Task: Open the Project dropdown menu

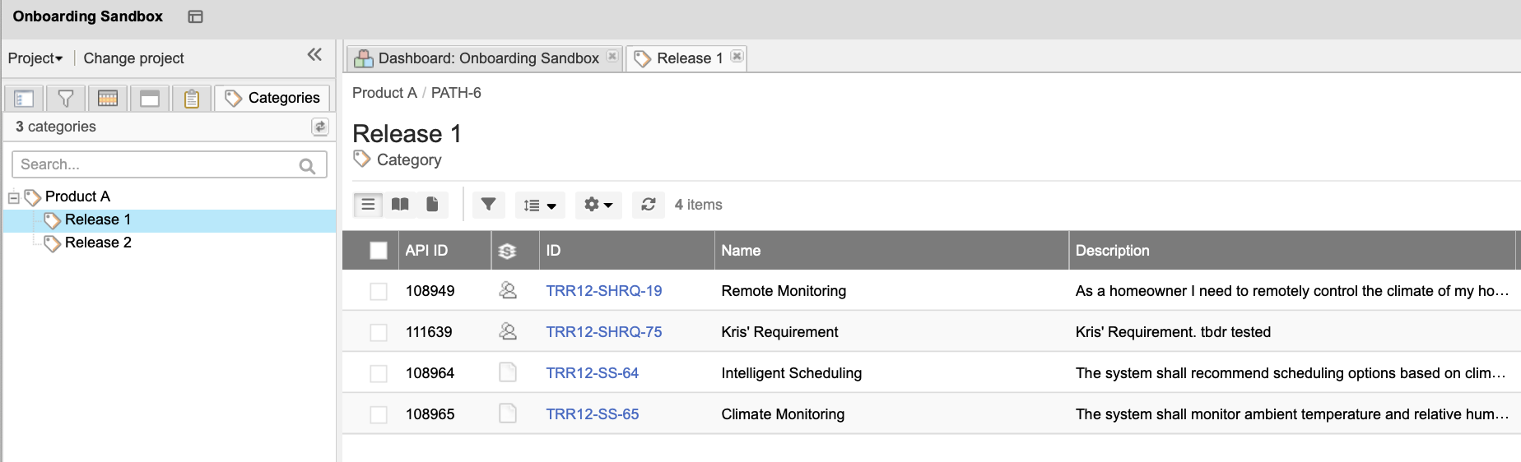Action: pos(35,58)
